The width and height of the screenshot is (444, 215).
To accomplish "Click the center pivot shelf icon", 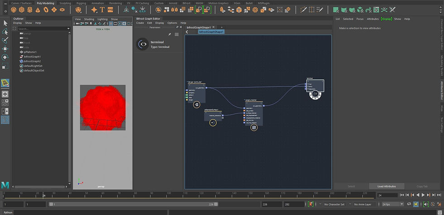I will pyautogui.click(x=126, y=10).
